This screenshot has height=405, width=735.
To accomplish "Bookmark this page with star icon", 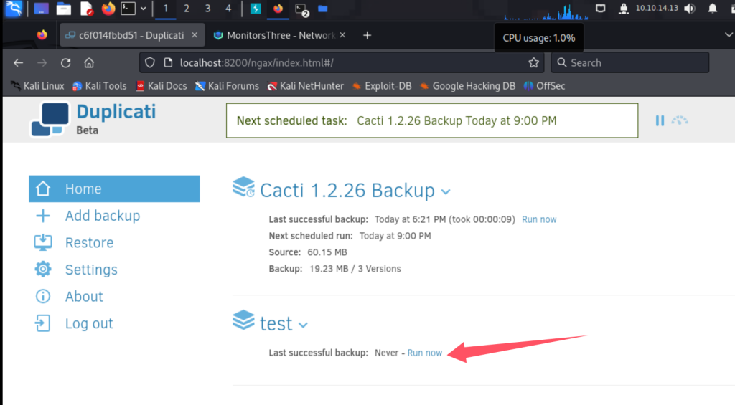I will click(533, 63).
